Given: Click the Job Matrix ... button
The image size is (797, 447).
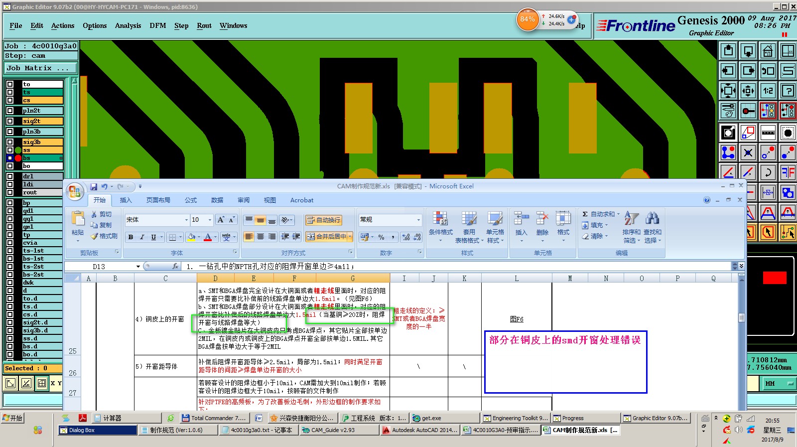Looking at the screenshot, I should [x=41, y=68].
